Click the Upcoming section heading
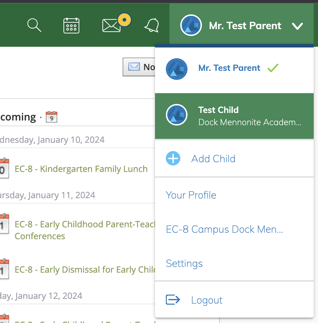Image resolution: width=318 pixels, height=323 pixels. point(18,117)
